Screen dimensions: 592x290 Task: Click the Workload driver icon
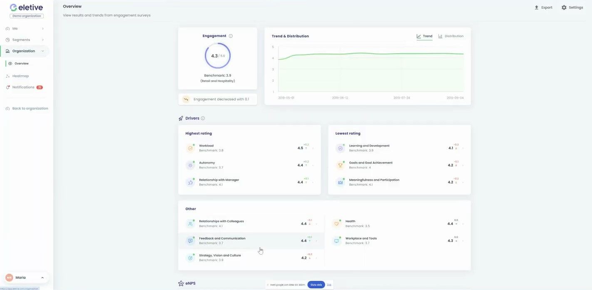[x=190, y=148]
